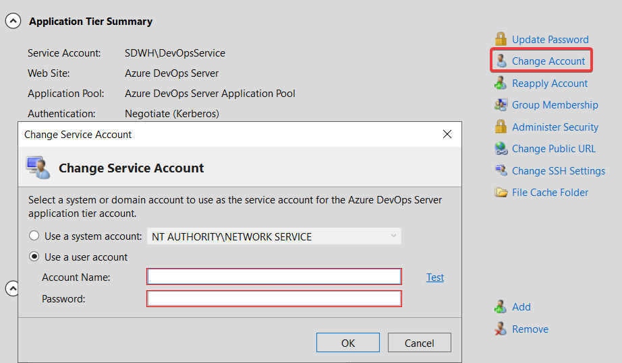622x363 pixels.
Task: Click the Change SSH Settings icon
Action: click(x=501, y=171)
